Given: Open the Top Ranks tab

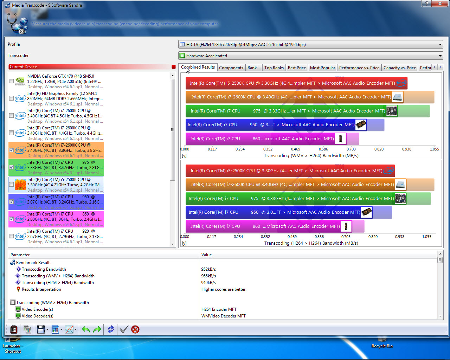Looking at the screenshot, I should (274, 68).
